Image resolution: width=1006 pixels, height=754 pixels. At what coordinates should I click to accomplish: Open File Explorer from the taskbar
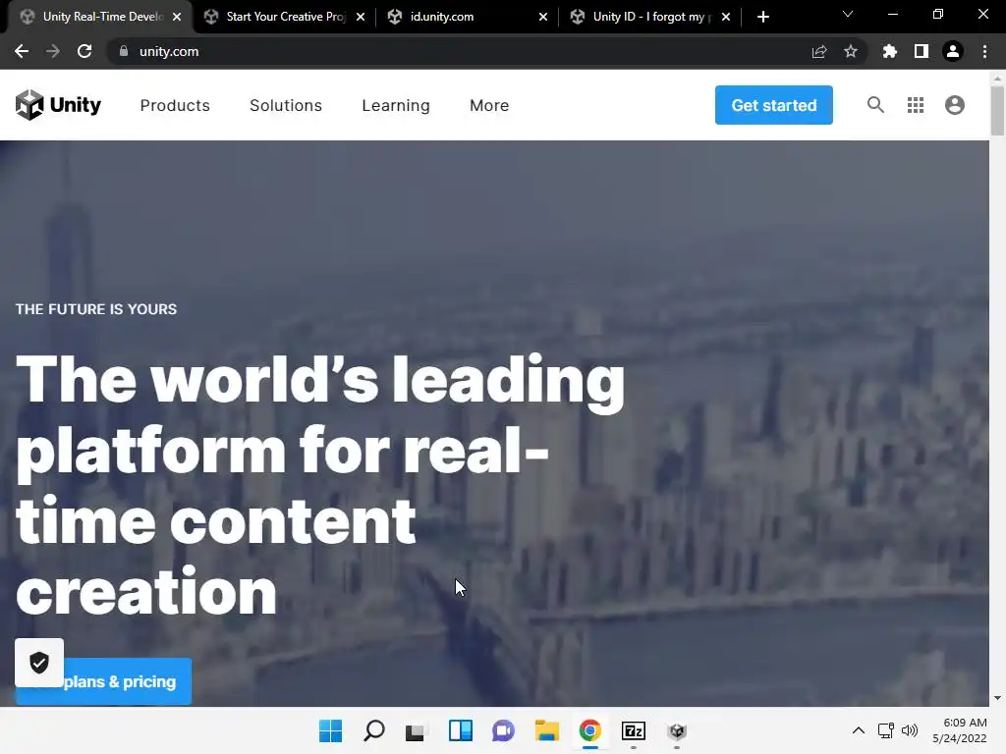point(546,730)
